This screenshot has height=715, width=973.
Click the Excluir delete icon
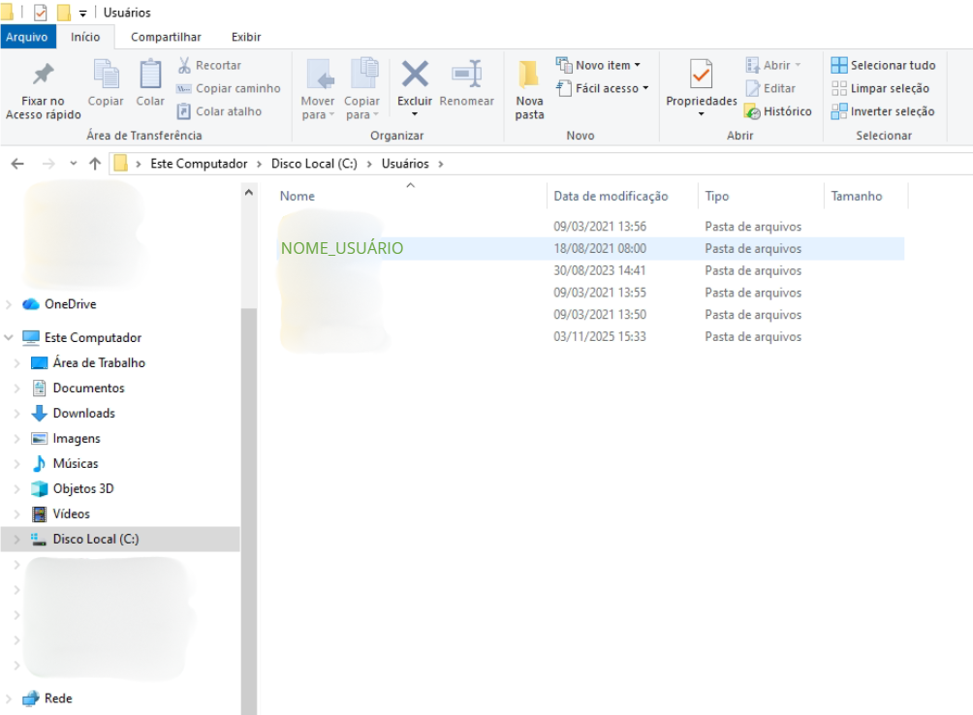coord(415,74)
